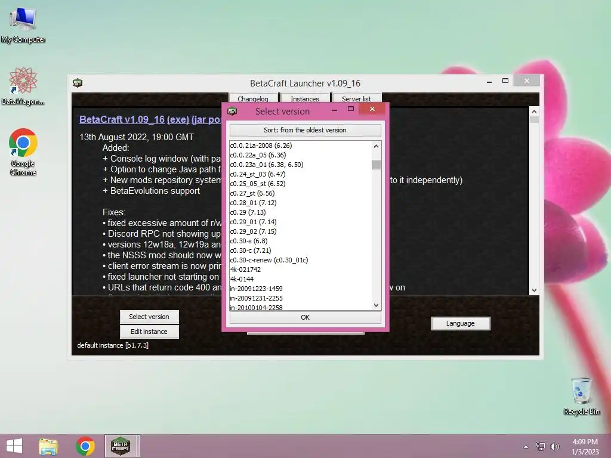The image size is (611, 458).
Task: Click changelog panel scroll up arrow
Action: pyautogui.click(x=534, y=112)
